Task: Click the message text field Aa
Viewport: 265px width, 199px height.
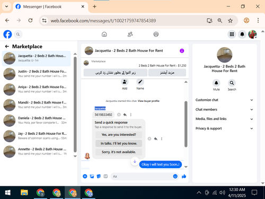Action: (x=142, y=176)
